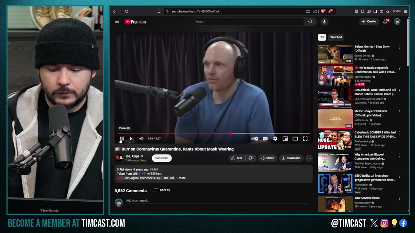
Task: Open Sort by comments dropdown
Action: tap(162, 190)
